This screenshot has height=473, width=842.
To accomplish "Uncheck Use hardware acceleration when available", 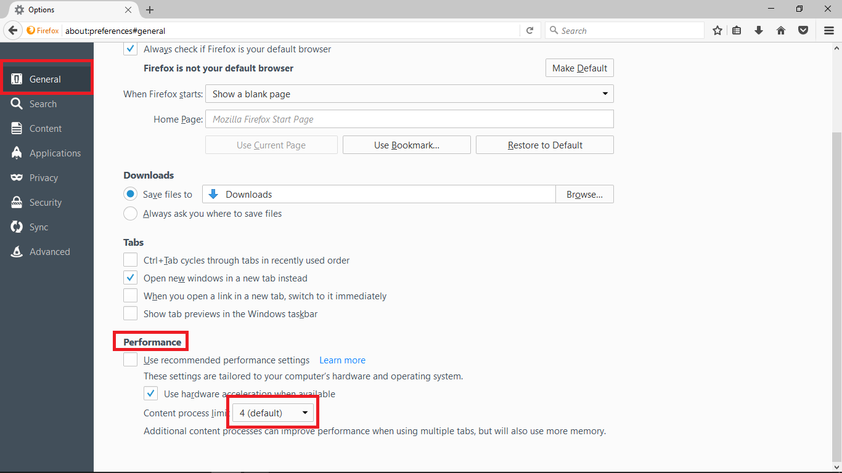I will 150,394.
